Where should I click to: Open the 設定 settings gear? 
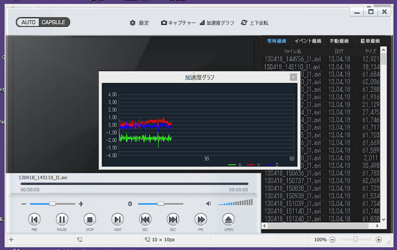tap(139, 23)
